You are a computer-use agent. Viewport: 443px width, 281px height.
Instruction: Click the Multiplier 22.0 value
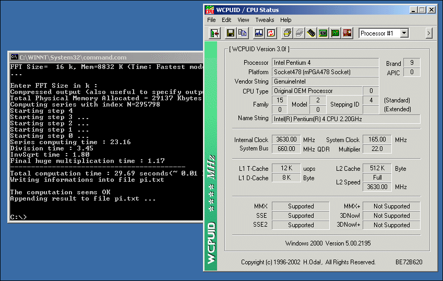tap(377, 149)
